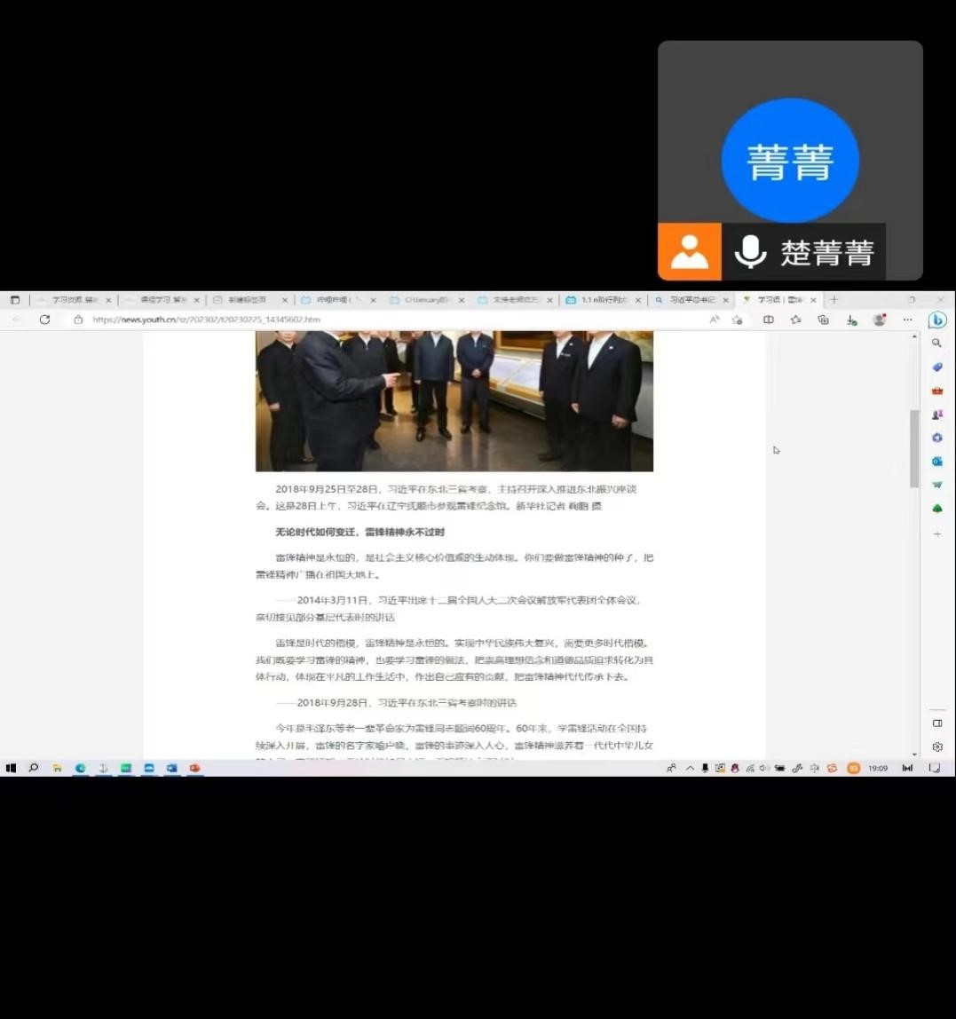Open the Tools briefcase icon in sidebar
956x1019 pixels.
pos(937,391)
